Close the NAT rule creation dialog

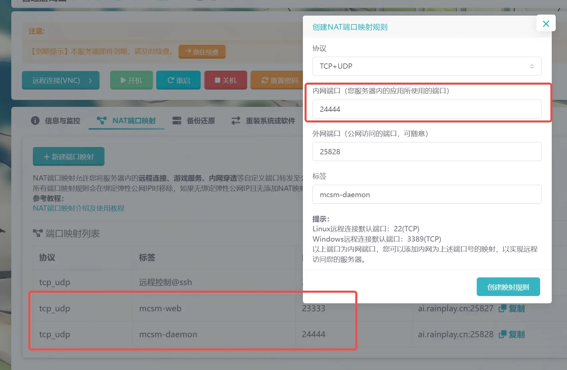coord(546,24)
